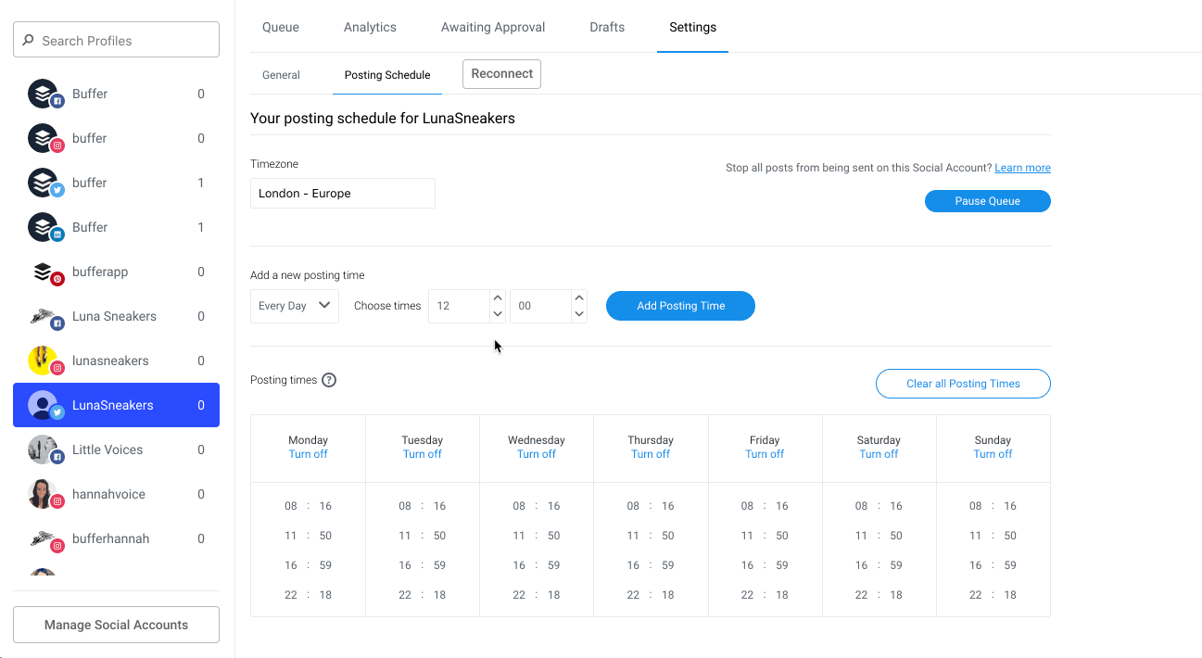Viewport: 1202px width, 658px height.
Task: Open the Every Day dropdown
Action: (x=295, y=306)
